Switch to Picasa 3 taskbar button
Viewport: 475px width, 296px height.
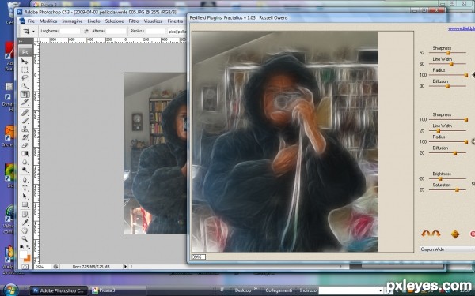click(118, 290)
